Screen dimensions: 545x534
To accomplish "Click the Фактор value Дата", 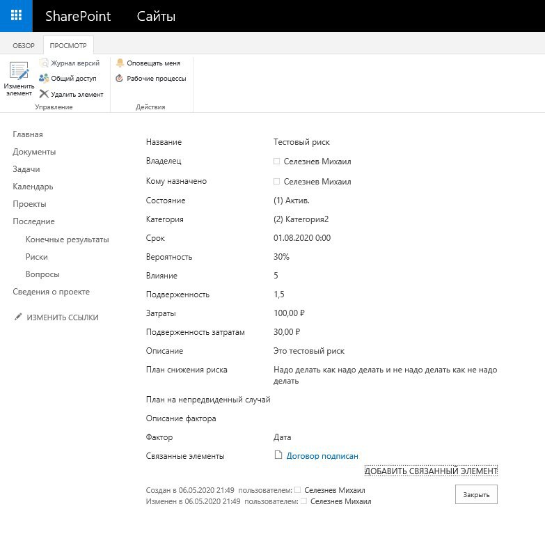I will coord(282,437).
